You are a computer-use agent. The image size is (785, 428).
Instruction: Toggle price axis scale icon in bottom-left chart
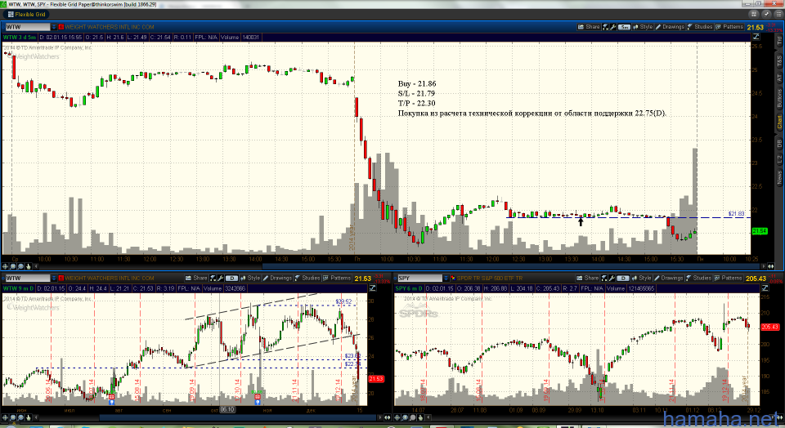tap(373, 288)
